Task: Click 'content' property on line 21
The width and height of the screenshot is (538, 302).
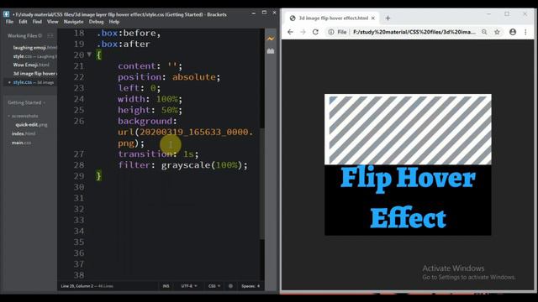Action: (x=137, y=66)
